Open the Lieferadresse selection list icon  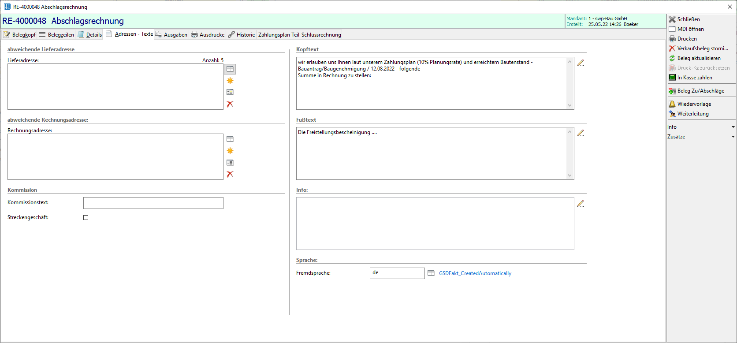230,69
